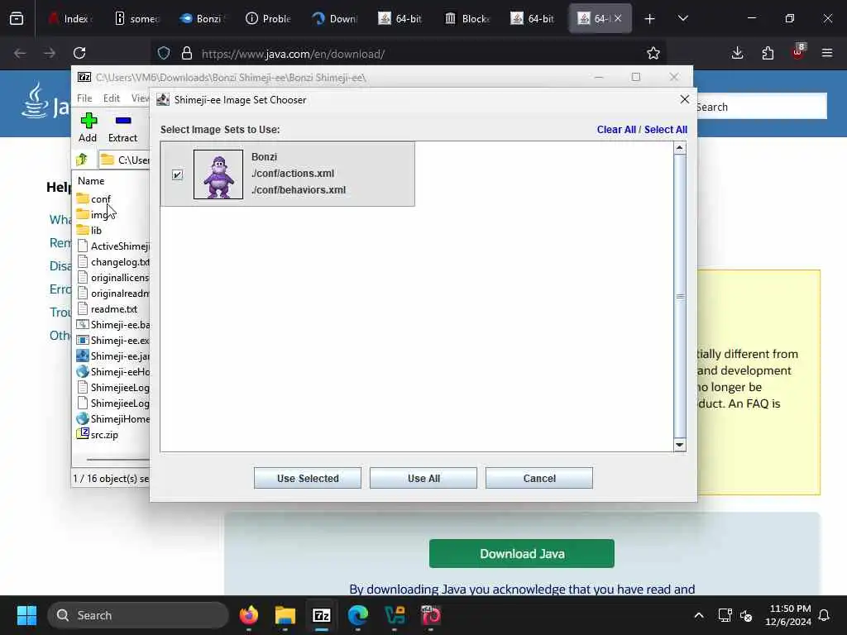Switch to the Proble tab

click(269, 19)
